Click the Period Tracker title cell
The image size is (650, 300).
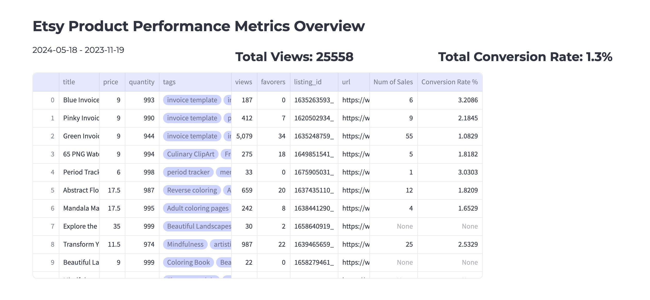[79, 172]
